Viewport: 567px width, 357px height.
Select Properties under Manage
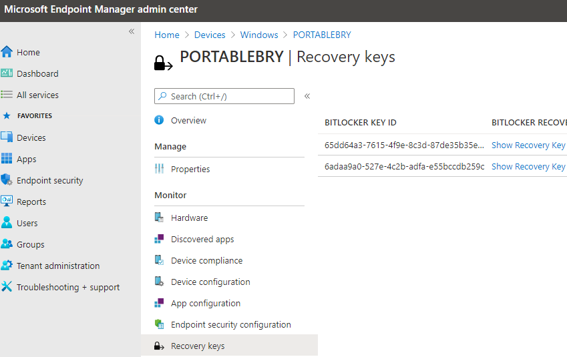(190, 169)
